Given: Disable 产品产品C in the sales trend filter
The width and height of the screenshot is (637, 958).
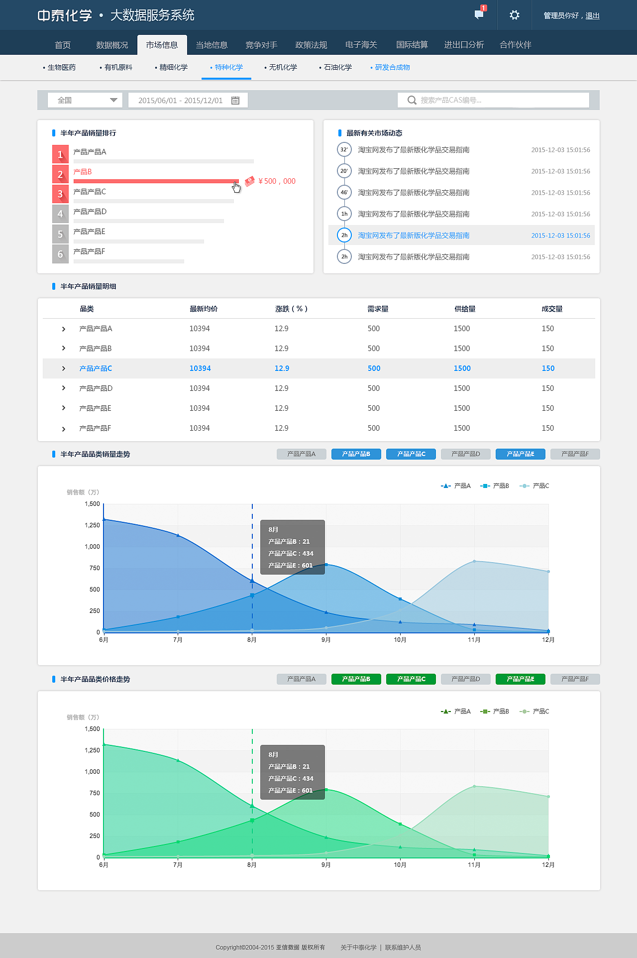Looking at the screenshot, I should point(411,454).
